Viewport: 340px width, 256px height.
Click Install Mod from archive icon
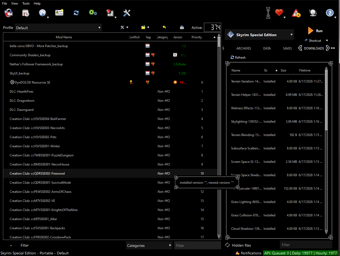(x=26, y=13)
